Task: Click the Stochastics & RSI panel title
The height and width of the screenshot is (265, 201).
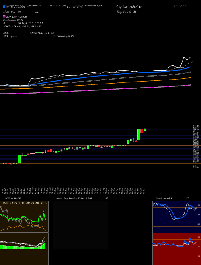Action: click(x=172, y=198)
